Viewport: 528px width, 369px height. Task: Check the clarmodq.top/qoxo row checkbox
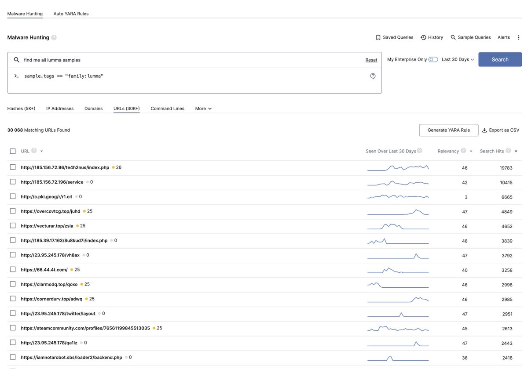pos(13,284)
